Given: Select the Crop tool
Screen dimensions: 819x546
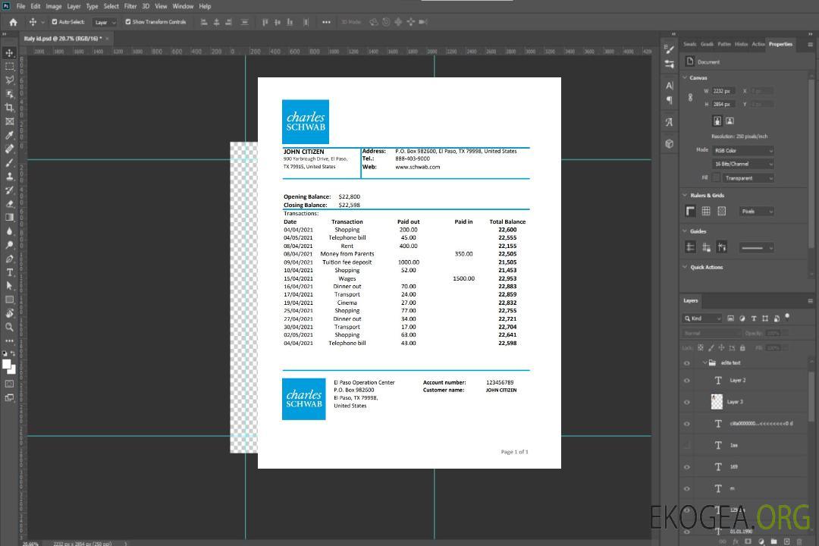Looking at the screenshot, I should [x=9, y=108].
